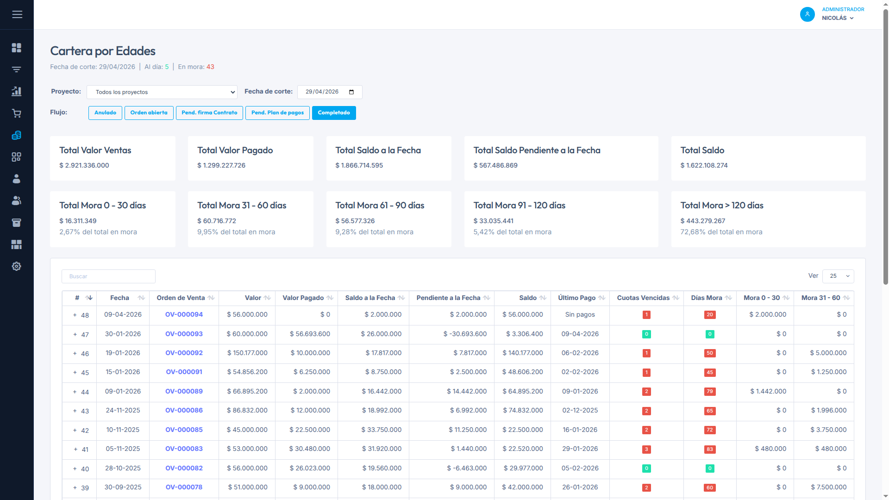Sort table by Fecha column
The height and width of the screenshot is (500, 889).
(141, 298)
